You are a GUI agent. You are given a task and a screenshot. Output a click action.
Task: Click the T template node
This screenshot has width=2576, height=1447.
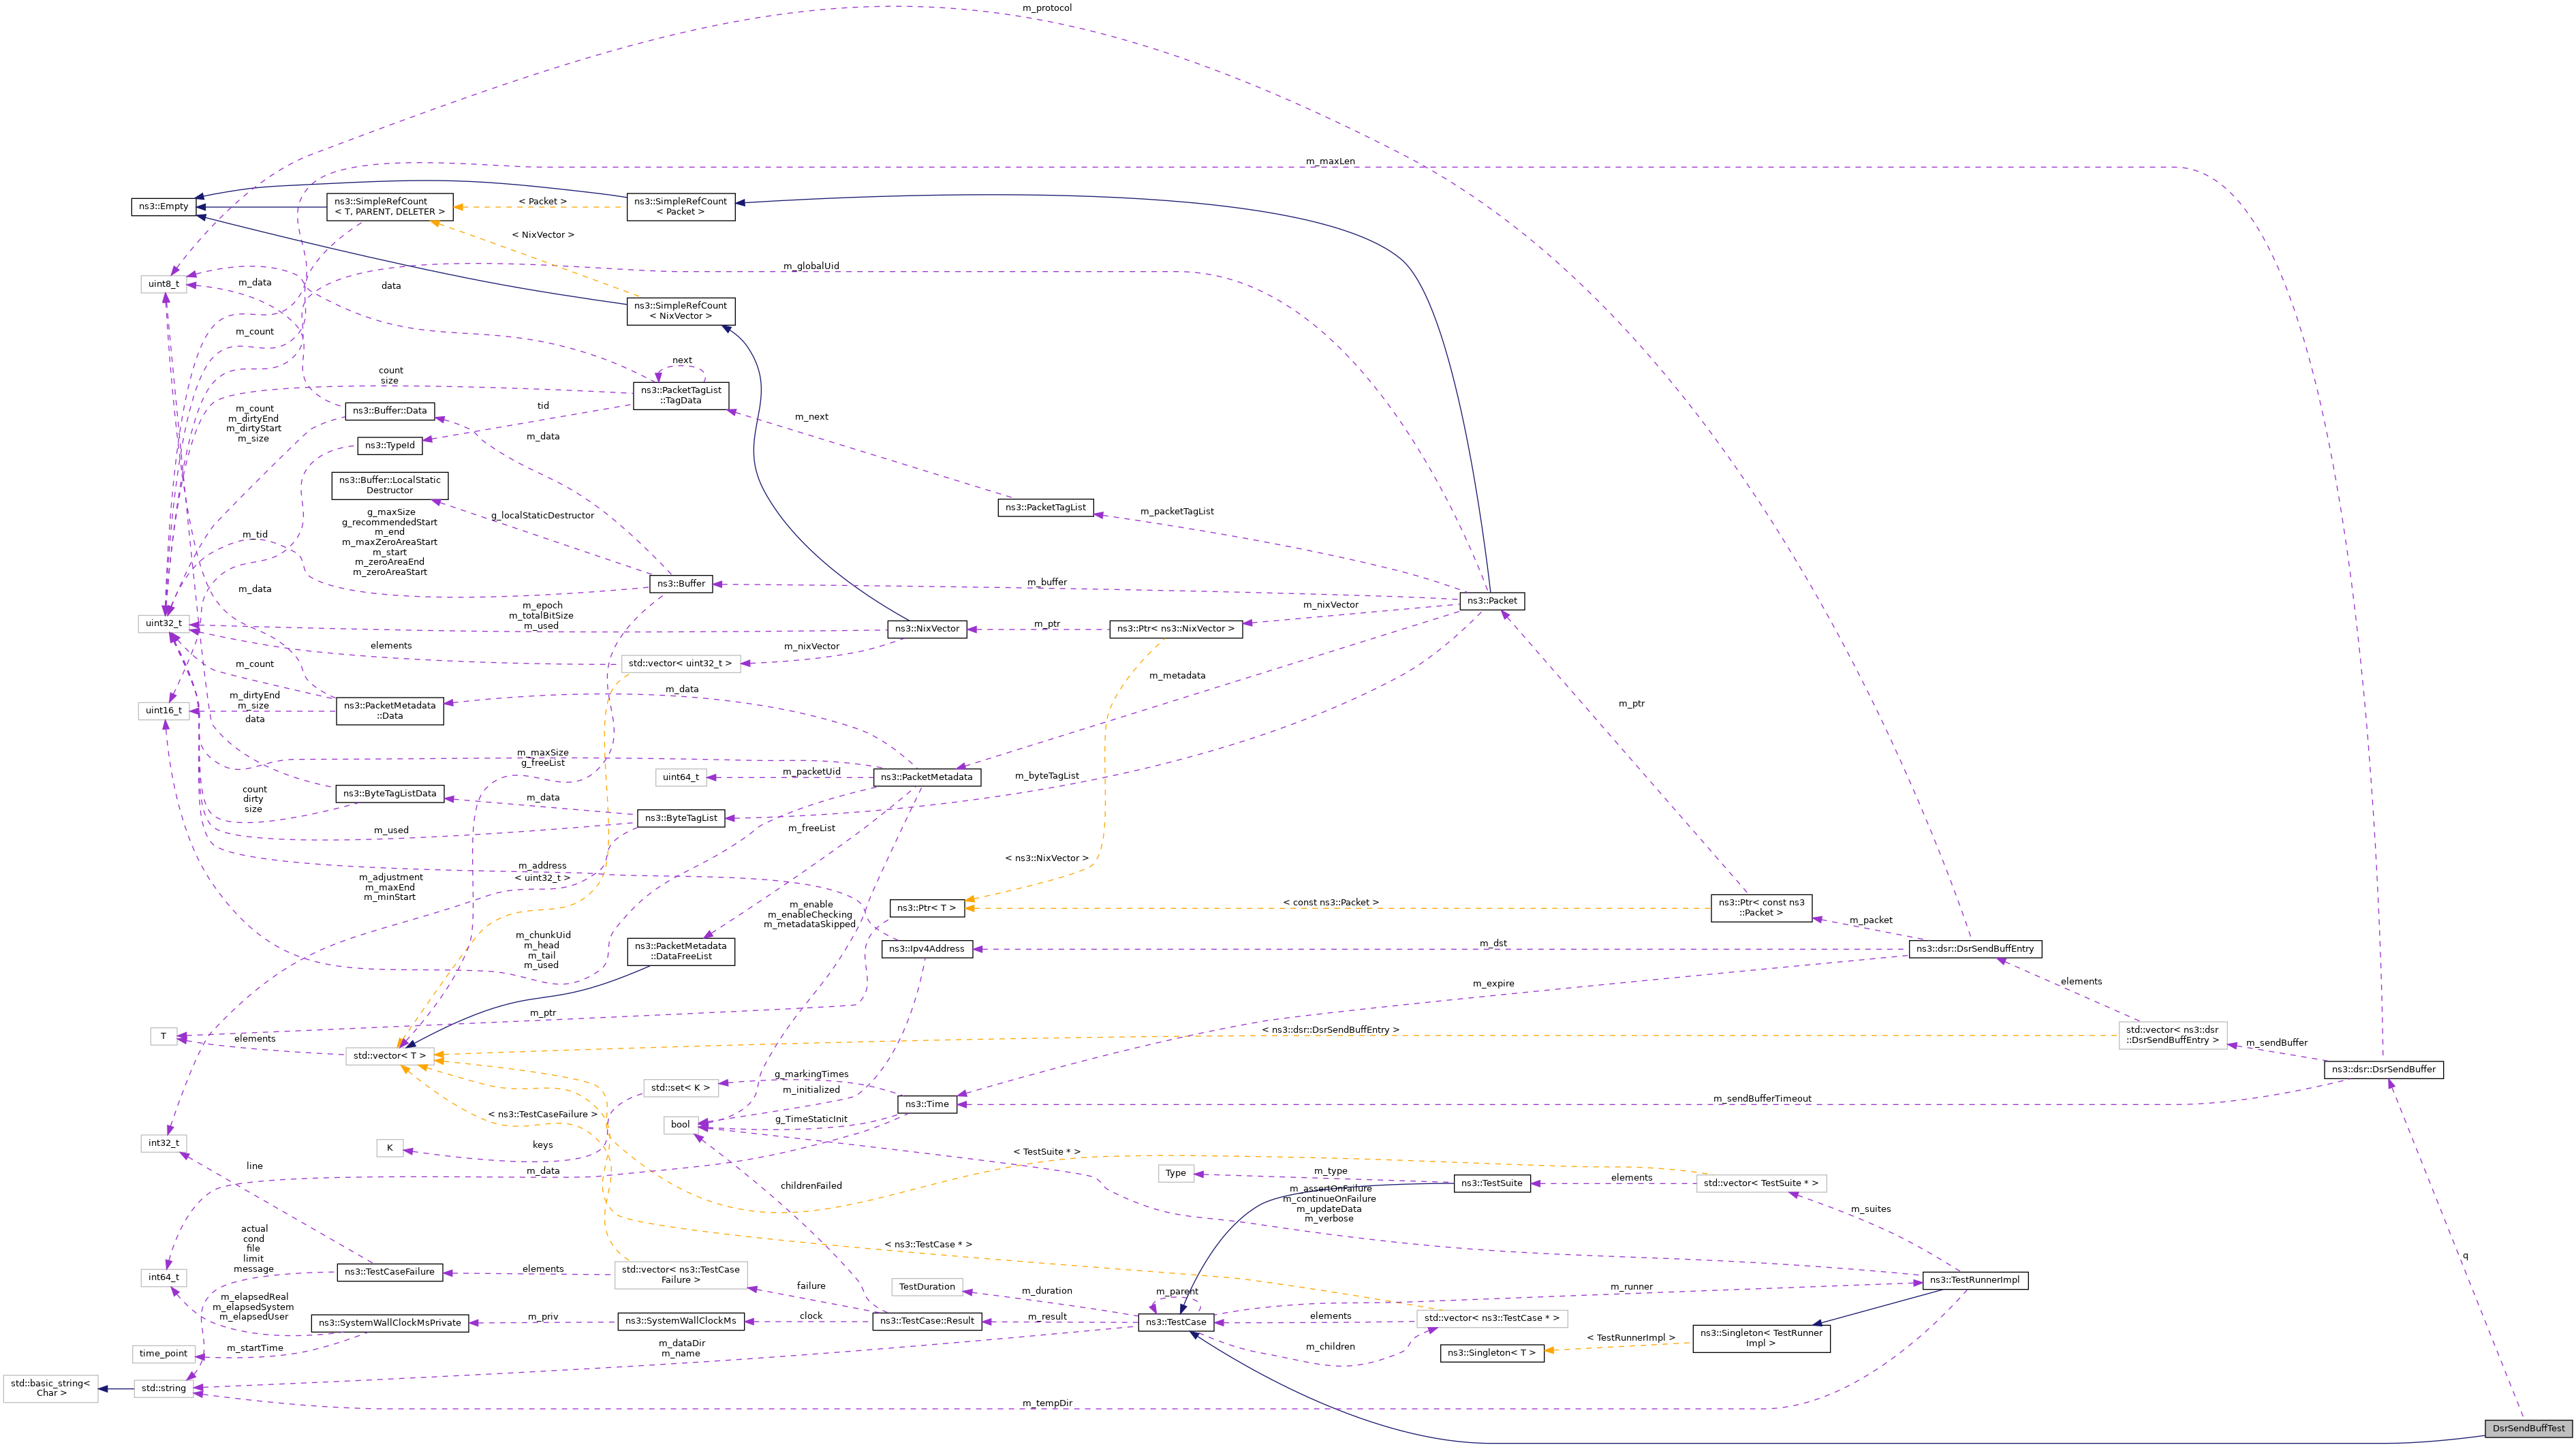164,1037
